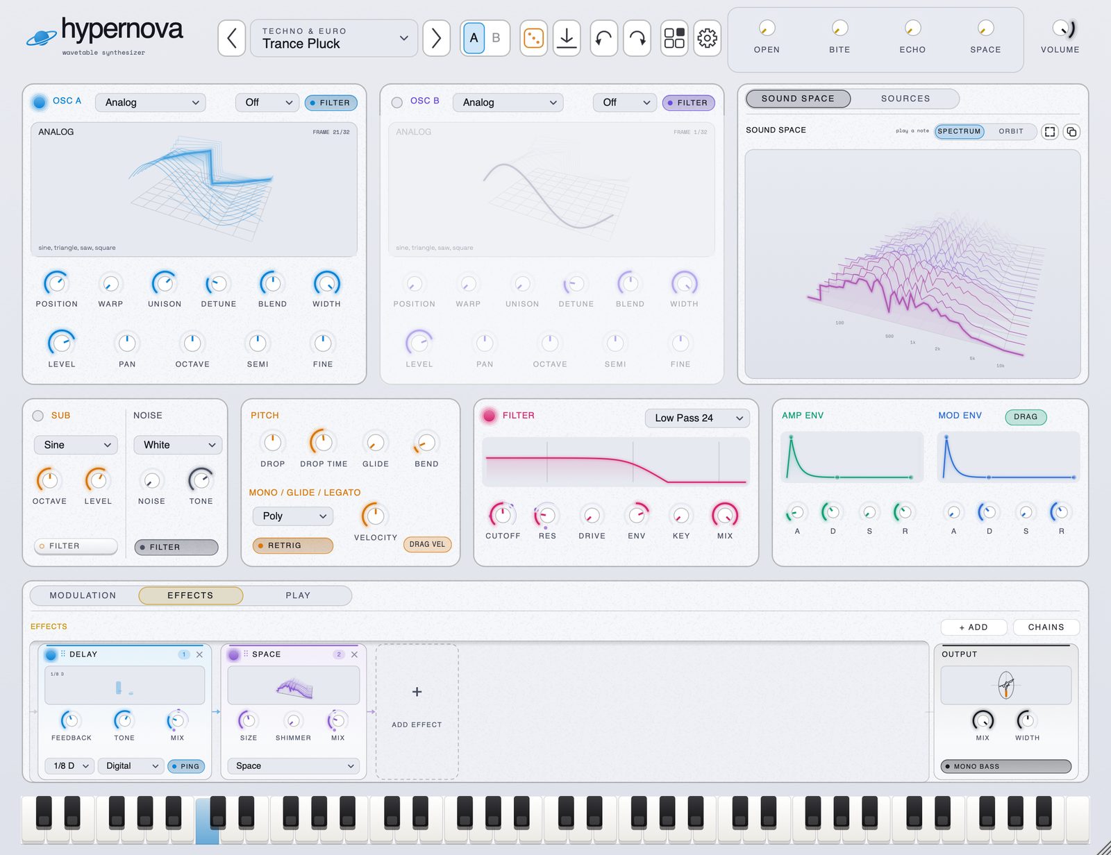Open the Low Pass 24 filter type dropdown
The height and width of the screenshot is (855, 1111).
tap(697, 418)
